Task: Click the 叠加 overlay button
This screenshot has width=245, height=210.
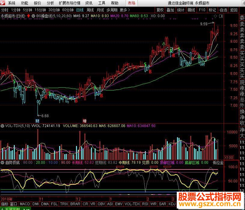Action: (x=170, y=10)
